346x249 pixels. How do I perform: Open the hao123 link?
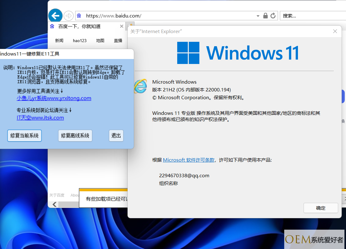point(80,41)
